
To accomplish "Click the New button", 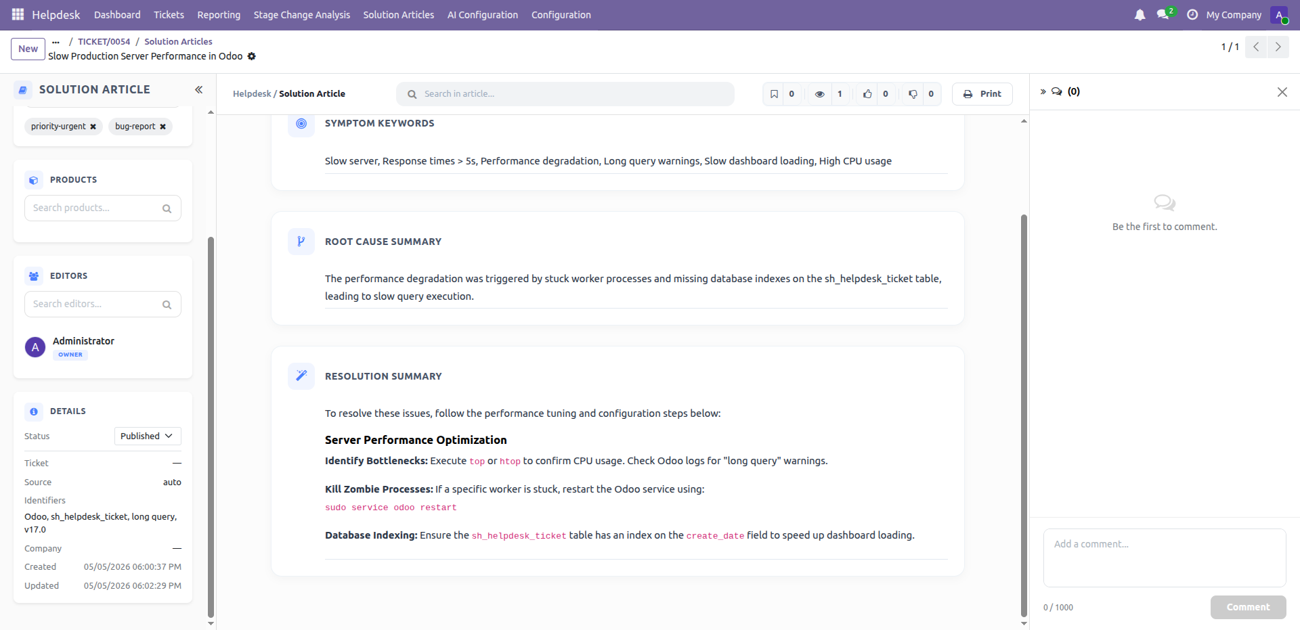I will [x=28, y=49].
